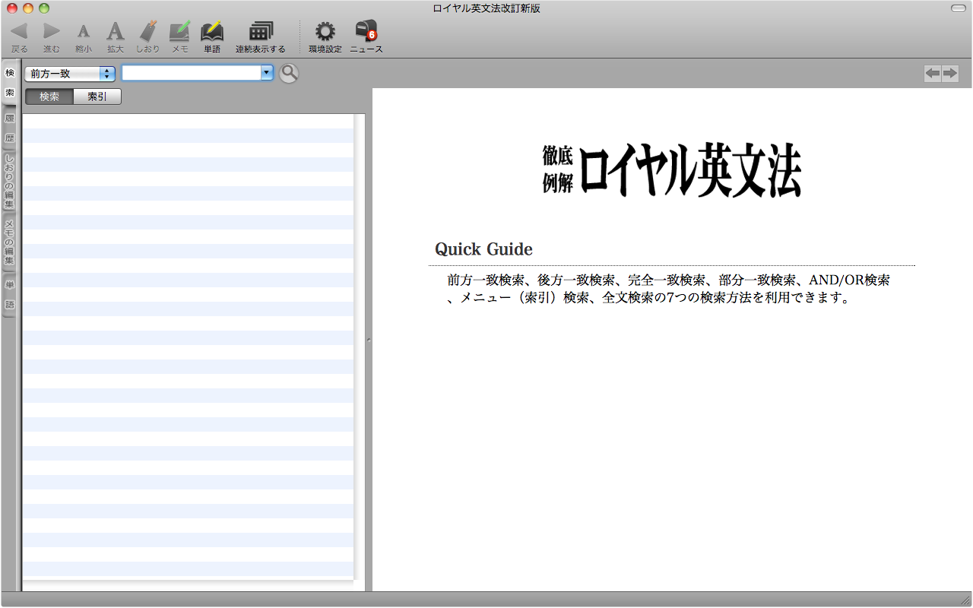
Task: Click the magnifying glass search button
Action: click(289, 73)
